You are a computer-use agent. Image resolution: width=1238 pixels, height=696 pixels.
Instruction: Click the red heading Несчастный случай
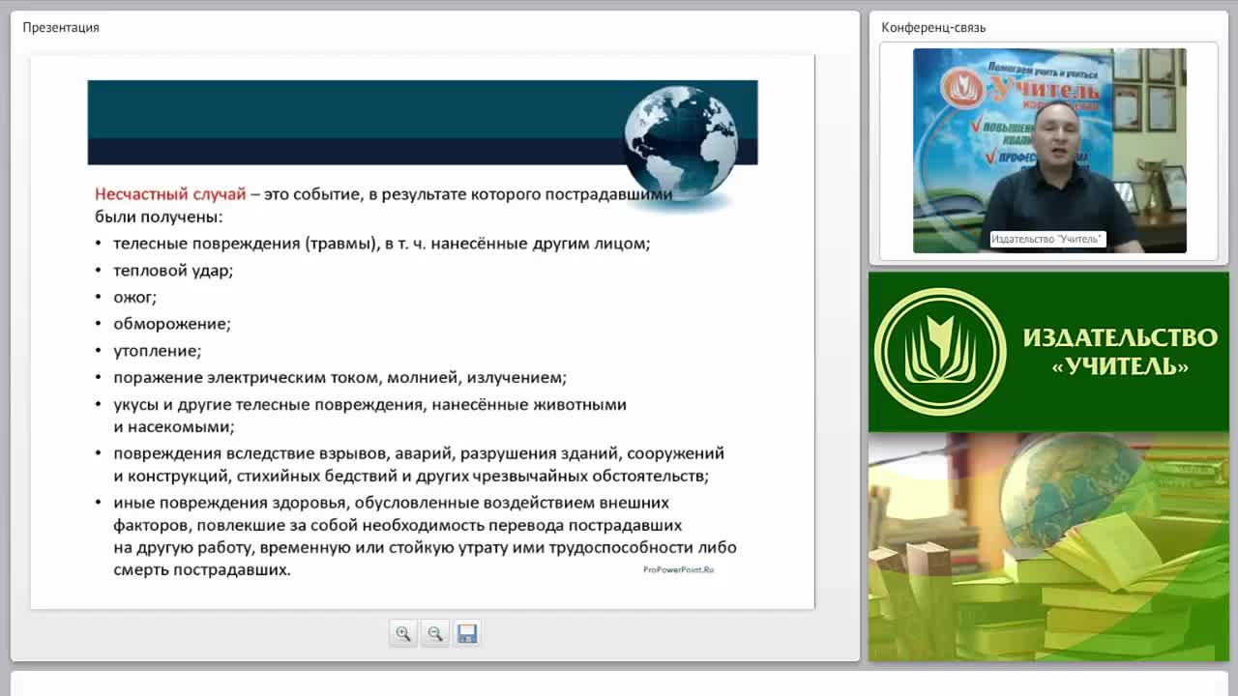pos(170,194)
